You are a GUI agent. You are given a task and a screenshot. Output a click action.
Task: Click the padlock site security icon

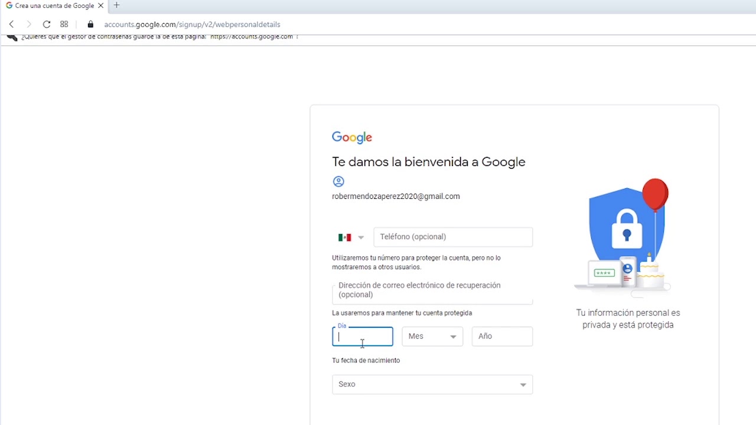click(x=90, y=24)
